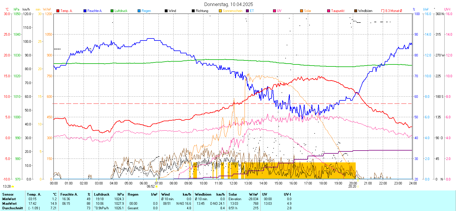The height and width of the screenshot is (211, 456).
Task: Click the yellow Sonnenschein legend square
Action: (x=220, y=11)
